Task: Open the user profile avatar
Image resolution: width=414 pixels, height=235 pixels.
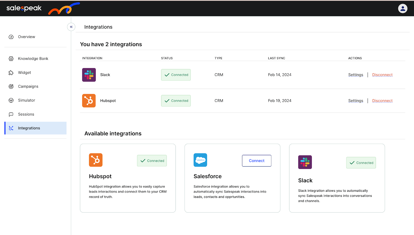Action: pyautogui.click(x=403, y=9)
